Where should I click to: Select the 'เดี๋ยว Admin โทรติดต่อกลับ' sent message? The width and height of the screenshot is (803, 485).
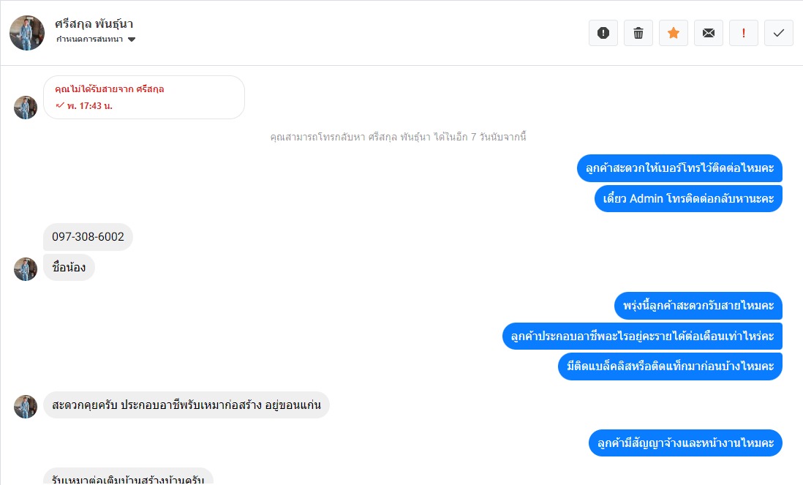688,199
